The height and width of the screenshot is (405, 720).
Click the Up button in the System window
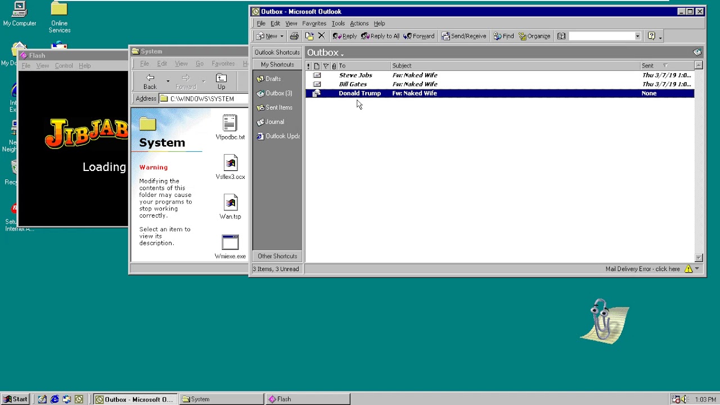tap(221, 82)
